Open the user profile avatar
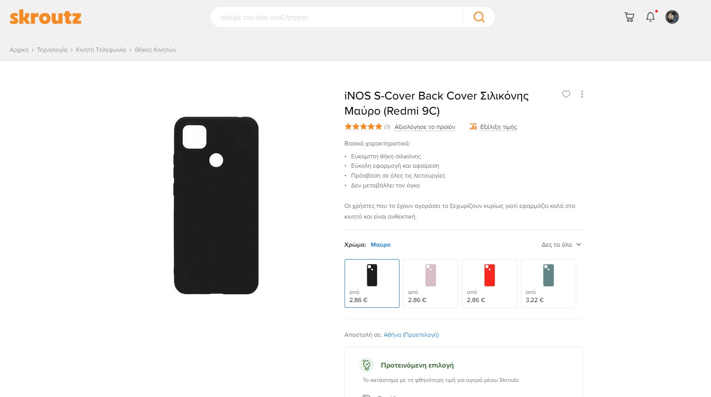Viewport: 711px width, 397px height. [x=672, y=17]
